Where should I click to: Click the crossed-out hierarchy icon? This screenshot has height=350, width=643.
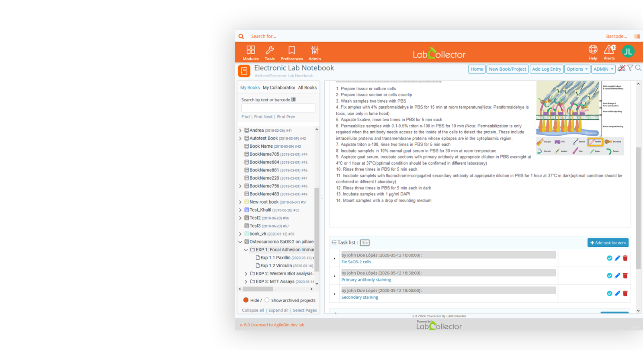(621, 68)
